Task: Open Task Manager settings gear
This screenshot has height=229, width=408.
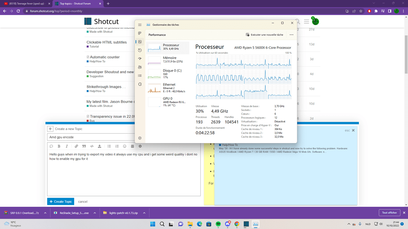Action: pos(140,138)
